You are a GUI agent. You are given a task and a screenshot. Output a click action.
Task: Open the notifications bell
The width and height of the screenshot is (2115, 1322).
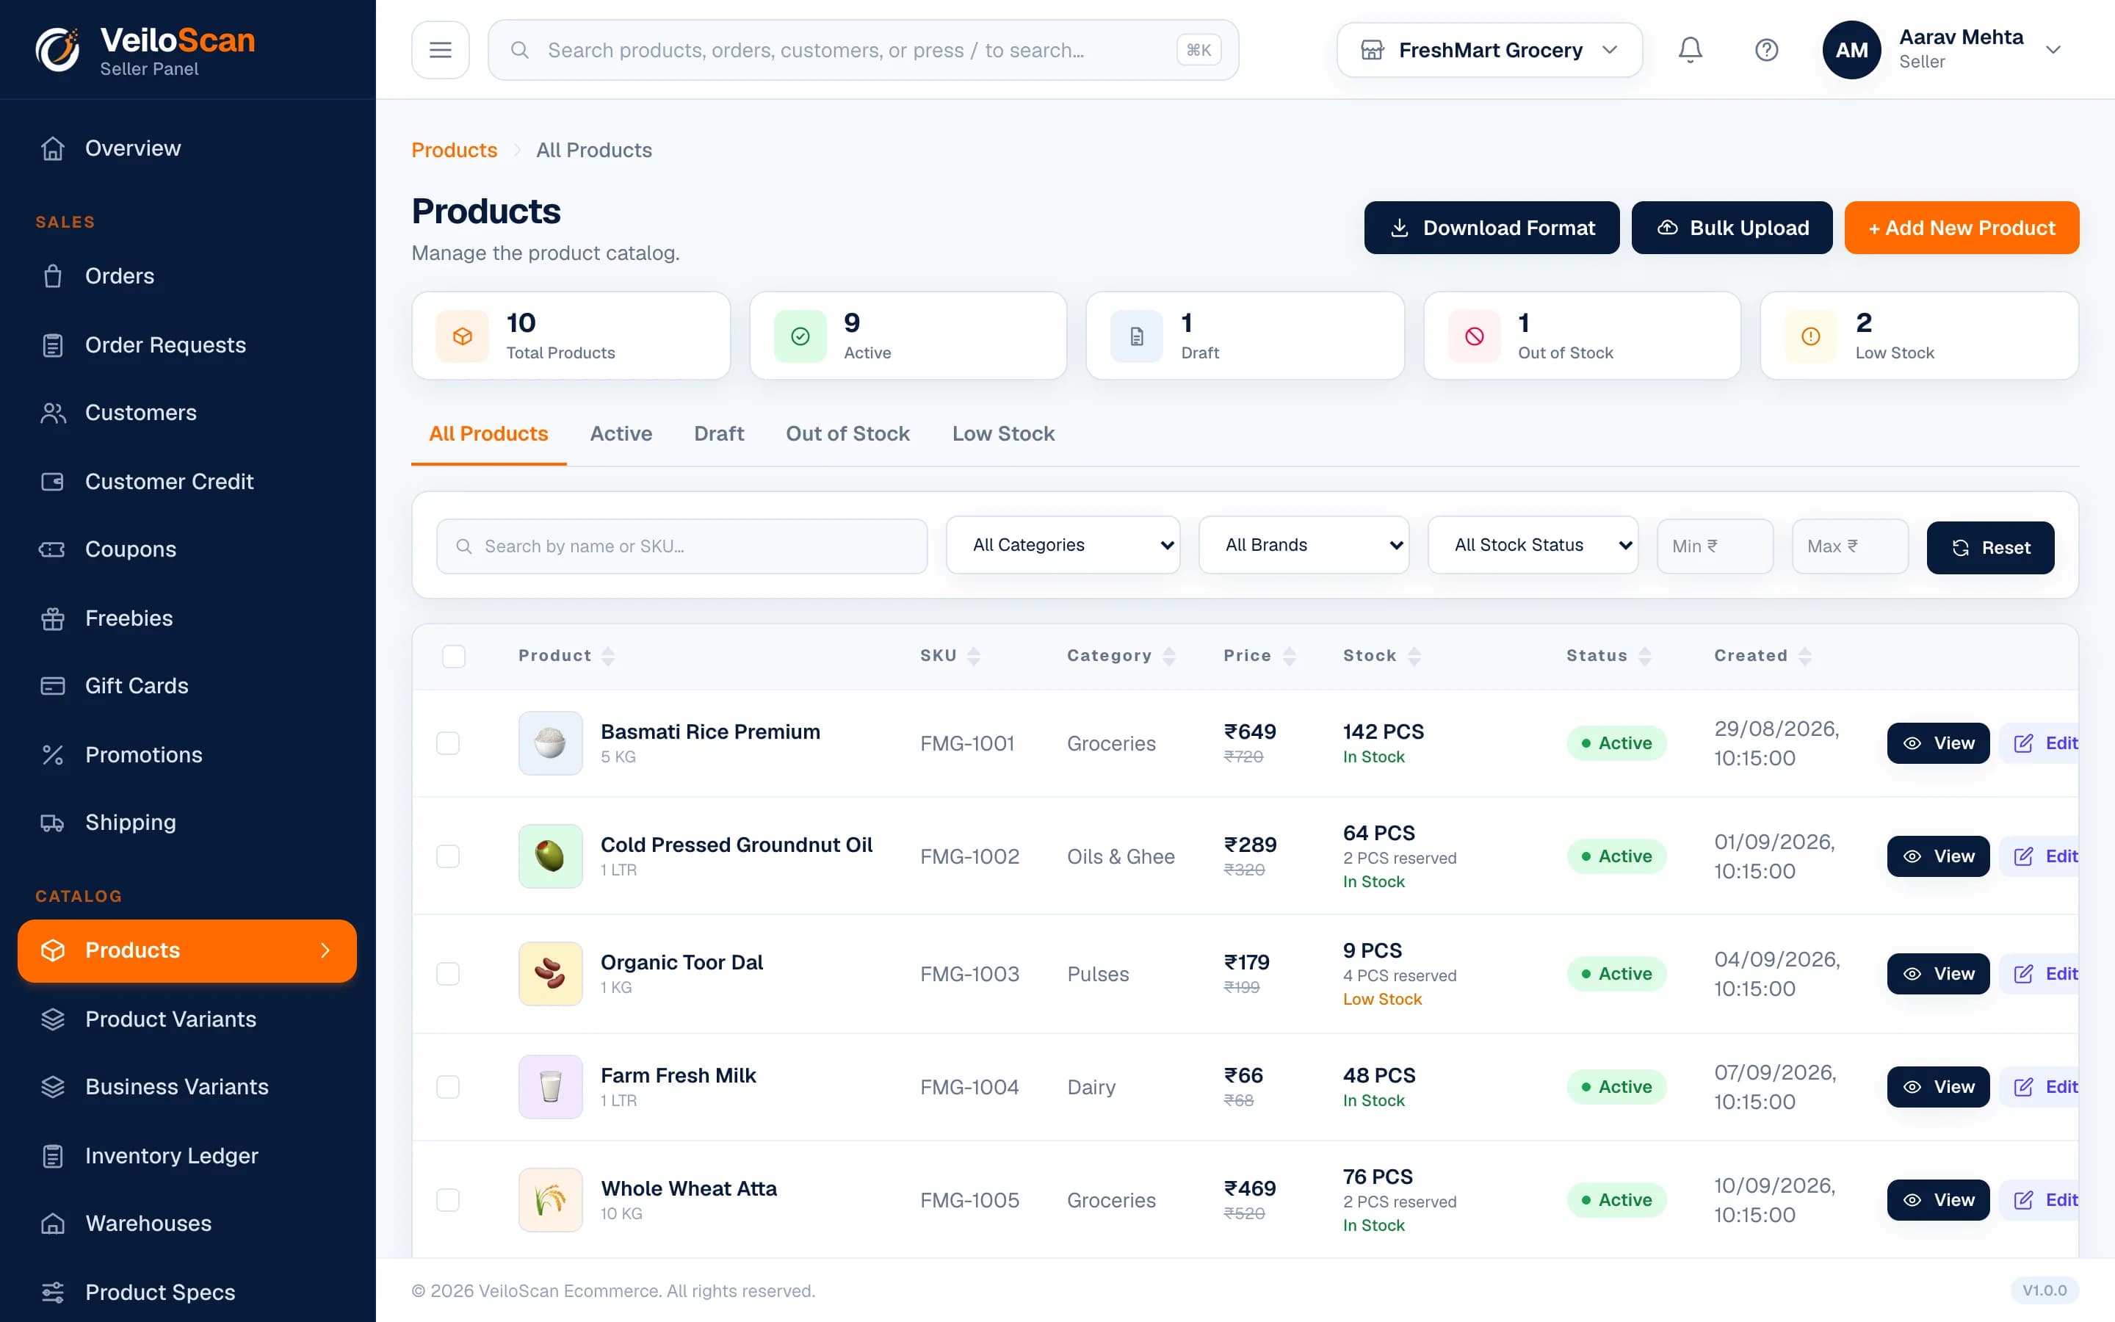tap(1691, 50)
